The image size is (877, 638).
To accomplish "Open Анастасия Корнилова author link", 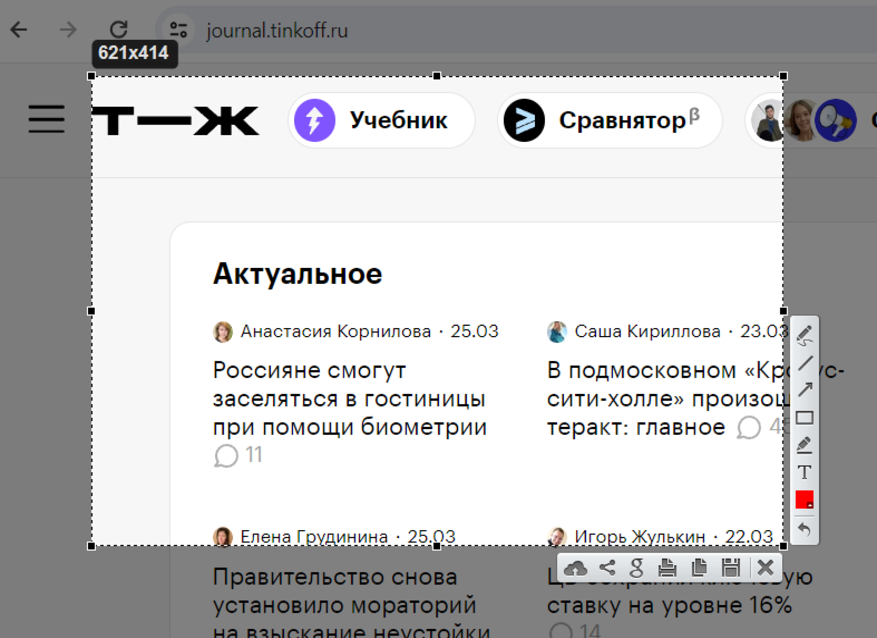I will [x=335, y=332].
